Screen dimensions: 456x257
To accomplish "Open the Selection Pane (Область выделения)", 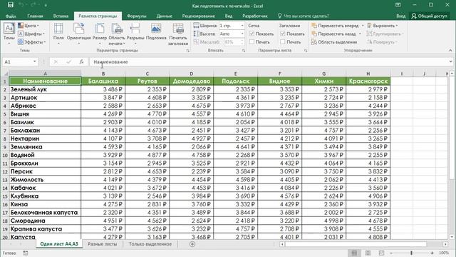I will 334,42.
